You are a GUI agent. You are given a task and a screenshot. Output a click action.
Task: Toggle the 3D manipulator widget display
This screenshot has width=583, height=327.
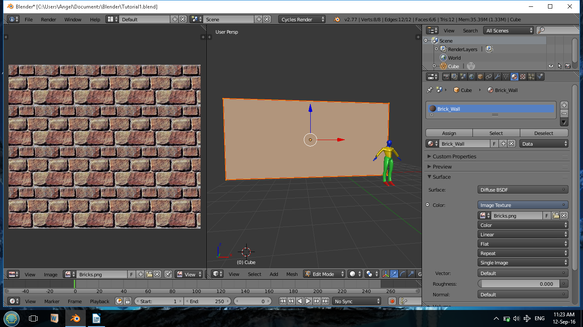click(386, 274)
